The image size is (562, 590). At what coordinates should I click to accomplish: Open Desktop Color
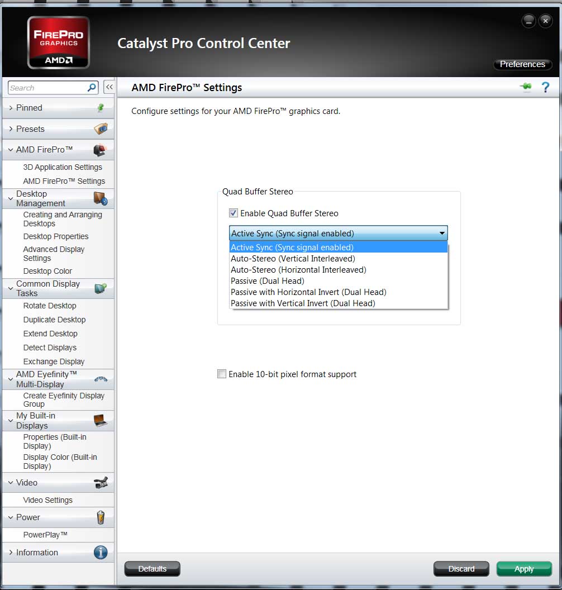pyautogui.click(x=47, y=271)
